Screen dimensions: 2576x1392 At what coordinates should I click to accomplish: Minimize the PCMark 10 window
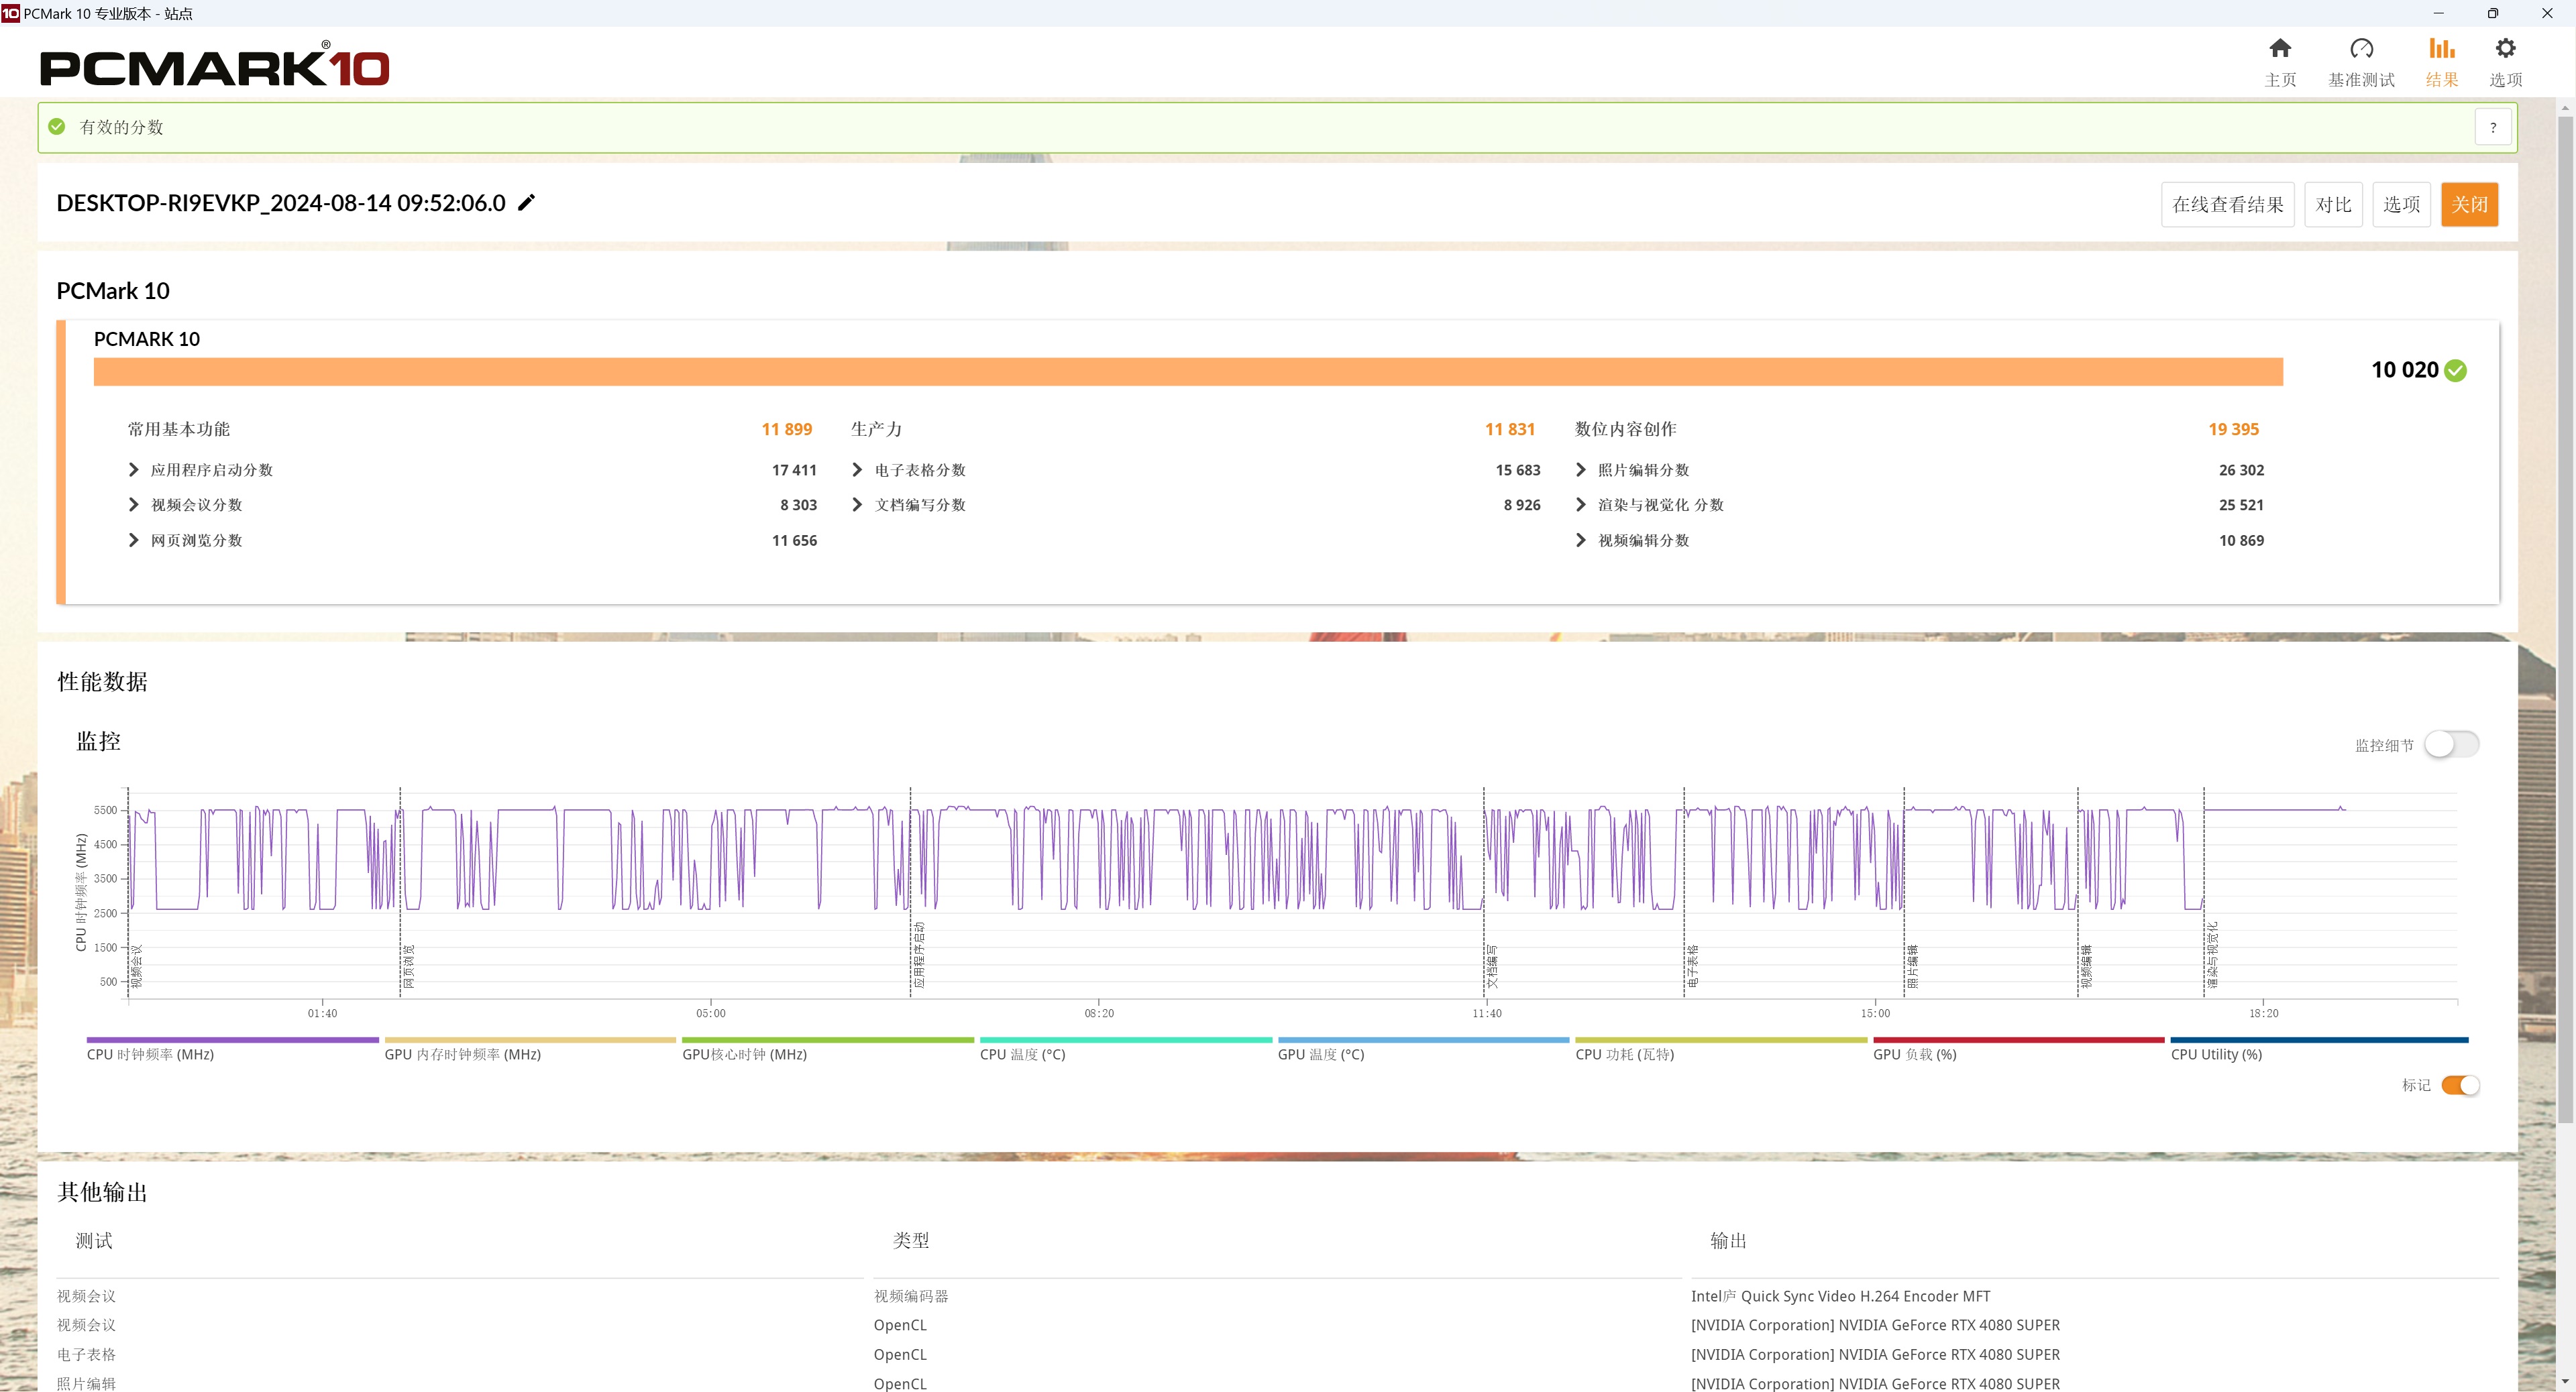coord(2438,13)
